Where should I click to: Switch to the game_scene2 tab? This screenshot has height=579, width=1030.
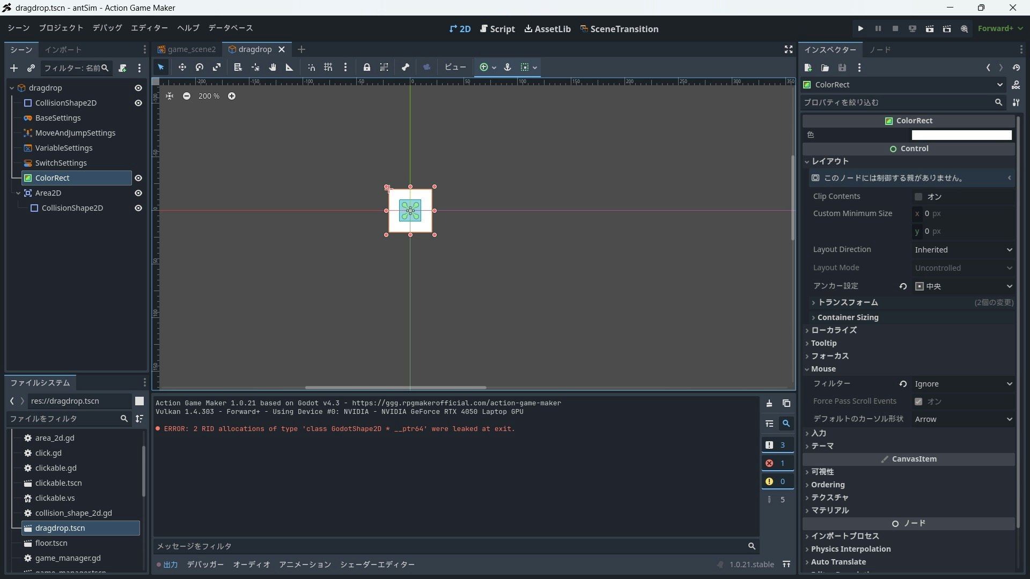187,49
